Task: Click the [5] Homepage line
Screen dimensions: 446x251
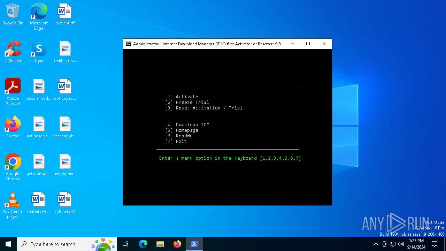Action: coord(182,130)
